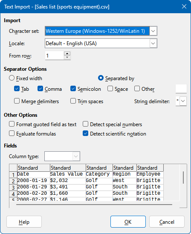Viewport: 191px width, 234px height.
Task: Select the Sales Value column header
Action: (68, 168)
